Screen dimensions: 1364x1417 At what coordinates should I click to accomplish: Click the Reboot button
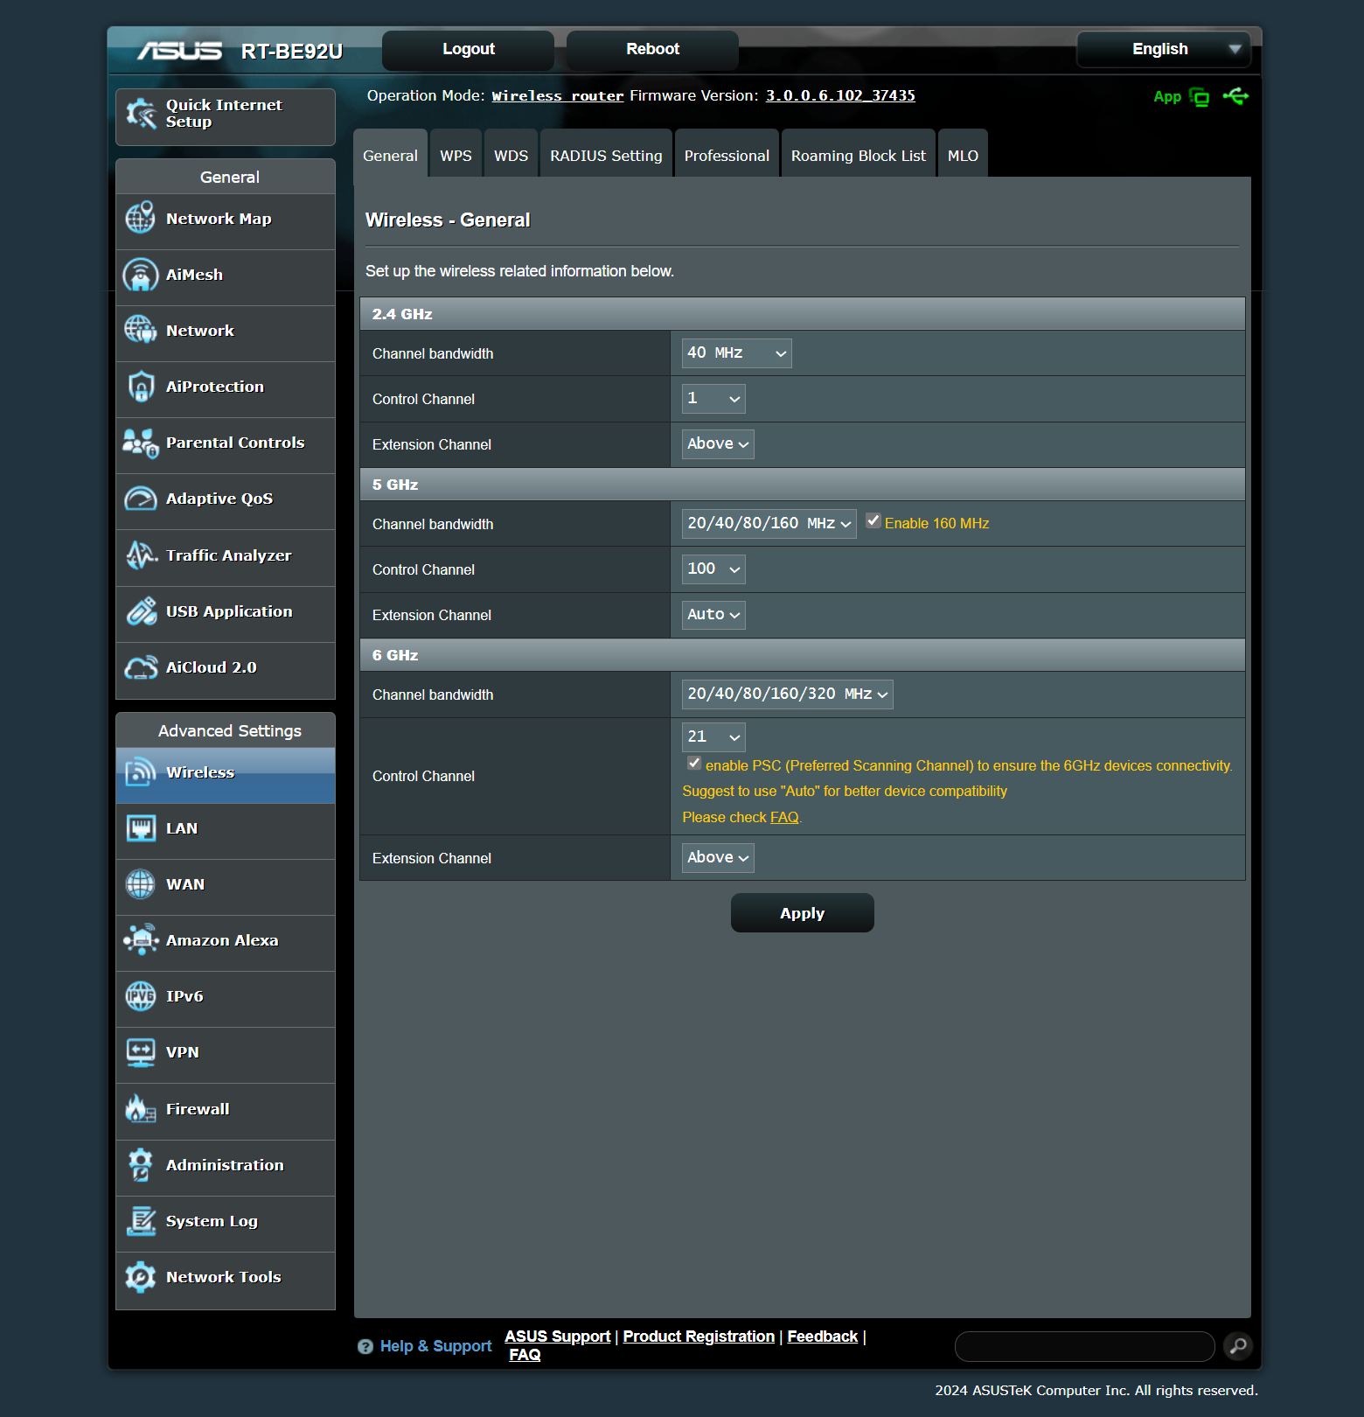tap(653, 50)
